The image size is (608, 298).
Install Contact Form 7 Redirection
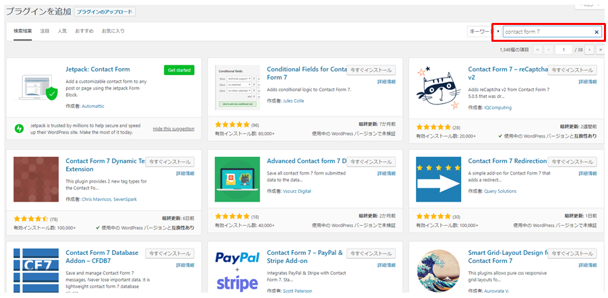pos(572,162)
